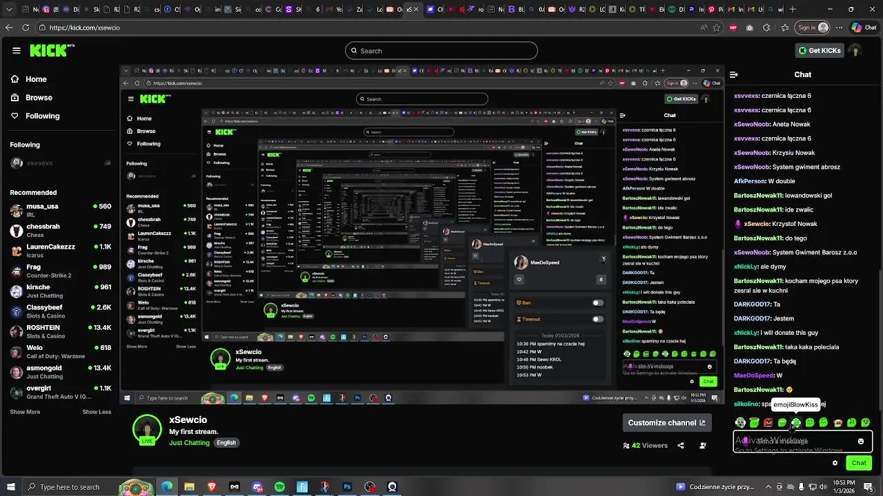The height and width of the screenshot is (496, 883).
Task: Open kirsche recommended channel
Action: point(60,291)
